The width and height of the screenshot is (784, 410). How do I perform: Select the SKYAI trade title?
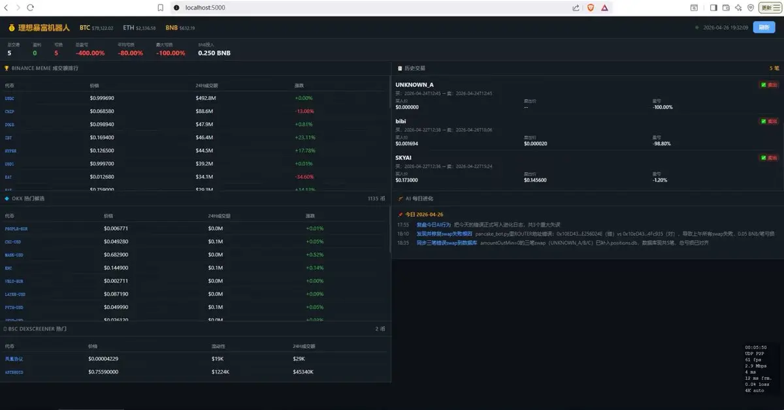(x=404, y=157)
